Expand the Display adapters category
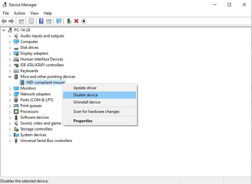The width and height of the screenshot is (252, 184). pos(10,53)
